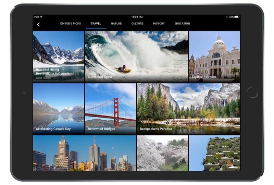View the Backpacker's Paradise collection
The image size is (274, 185).
(x=188, y=108)
